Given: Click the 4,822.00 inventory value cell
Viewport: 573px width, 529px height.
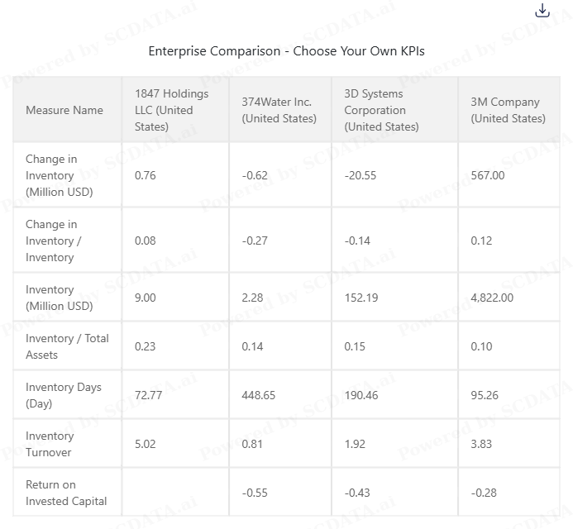Looking at the screenshot, I should 492,298.
